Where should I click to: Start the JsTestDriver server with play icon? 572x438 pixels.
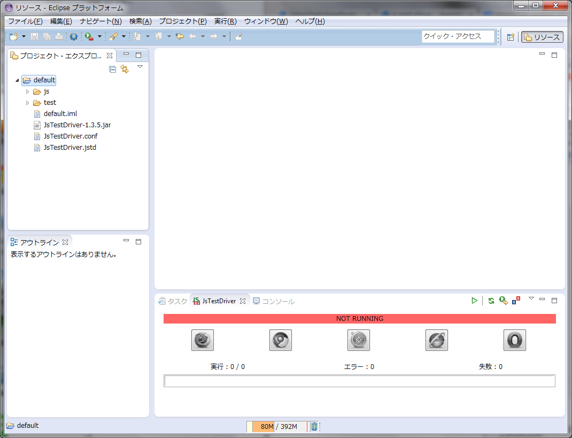click(474, 301)
